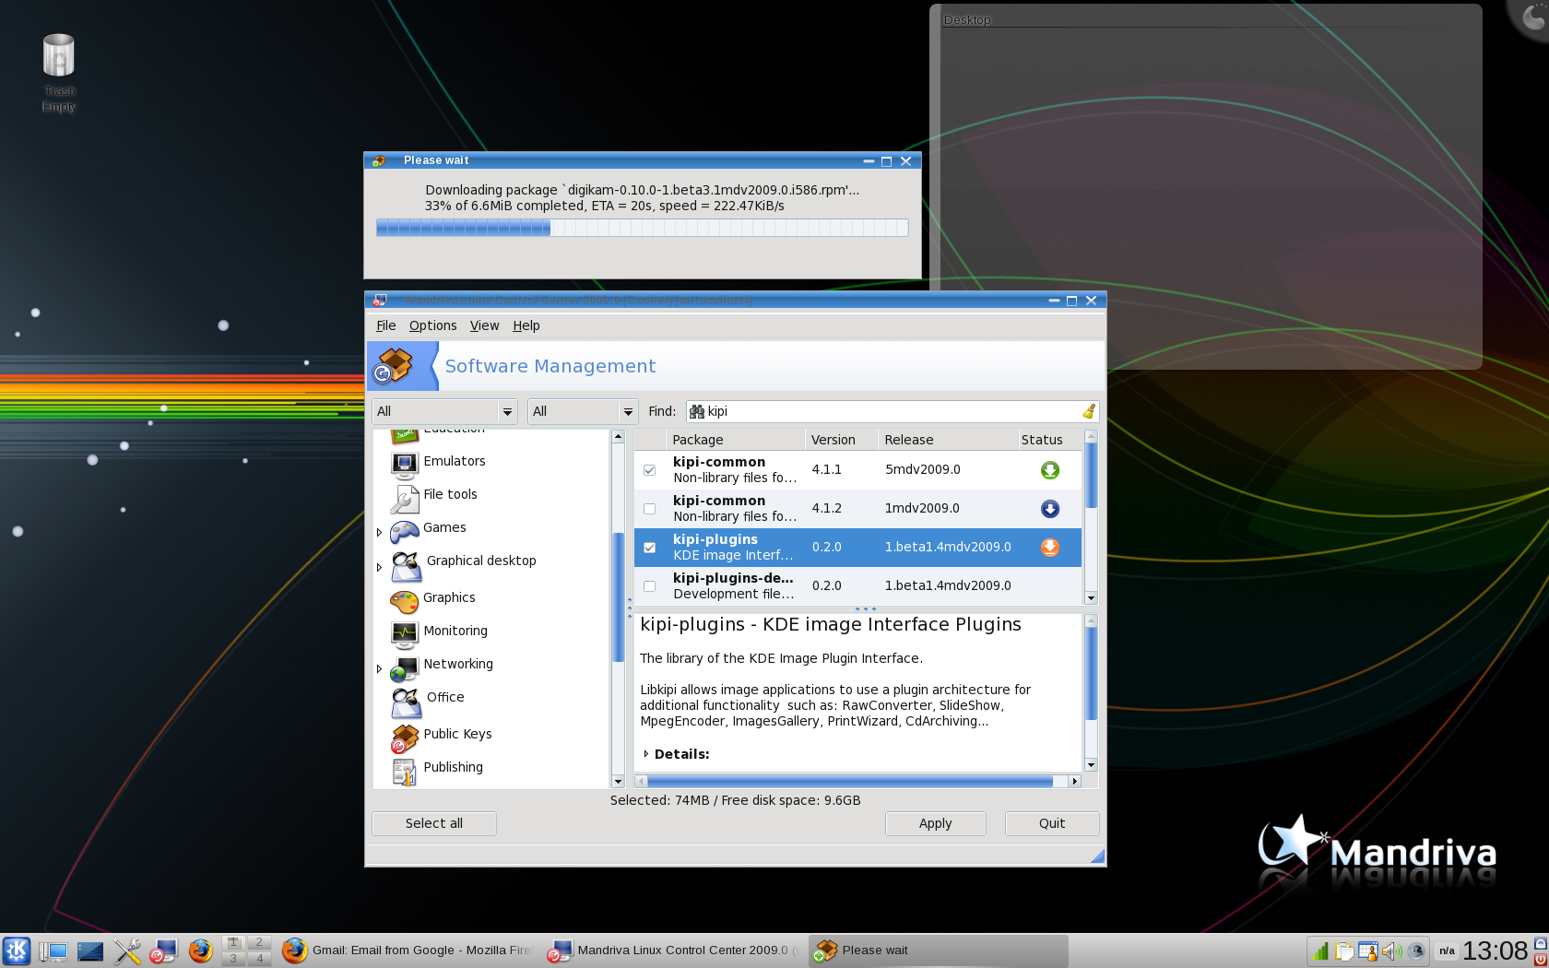Click the network signal tray icon
The width and height of the screenshot is (1549, 968).
[1321, 950]
